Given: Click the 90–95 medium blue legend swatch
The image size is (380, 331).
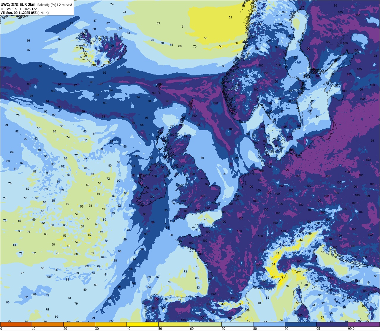Looking at the screenshot, I should [300, 324].
